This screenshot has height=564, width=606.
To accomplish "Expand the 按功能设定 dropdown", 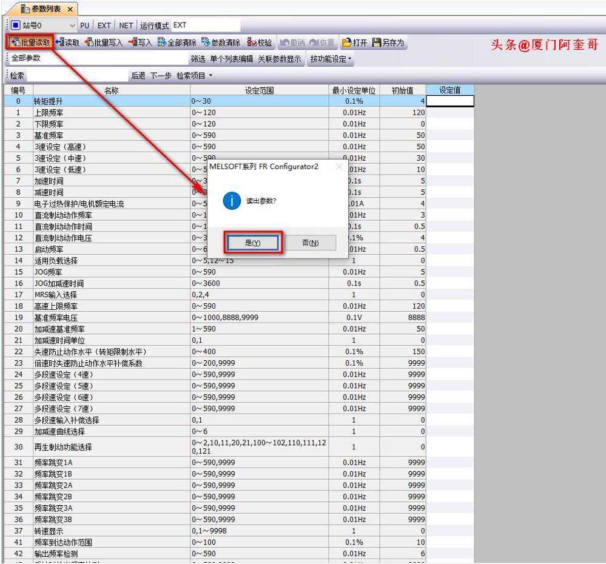I will (331, 59).
